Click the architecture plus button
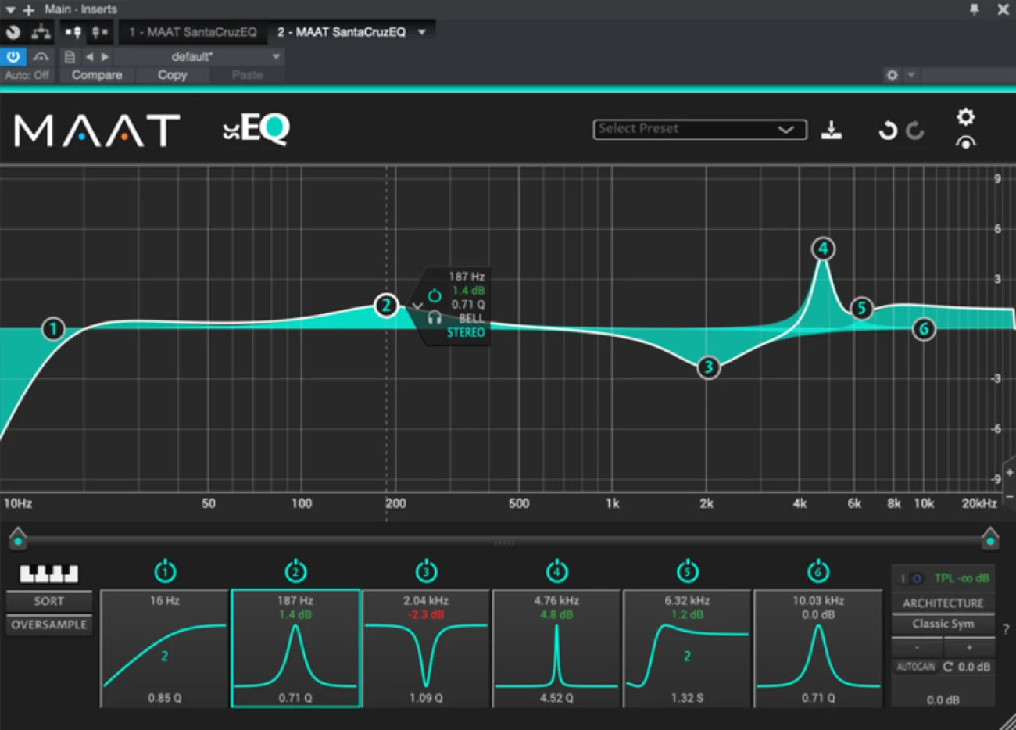The height and width of the screenshot is (730, 1016). click(969, 647)
